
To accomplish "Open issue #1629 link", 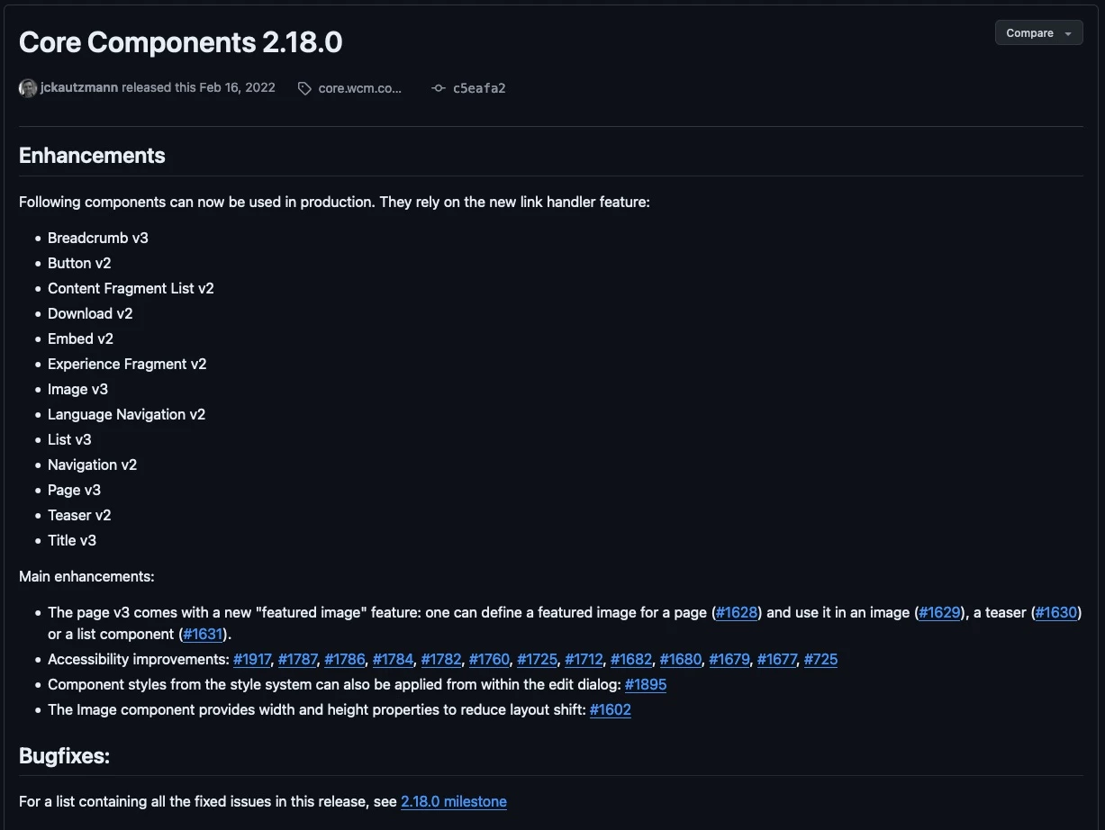I will pyautogui.click(x=940, y=612).
